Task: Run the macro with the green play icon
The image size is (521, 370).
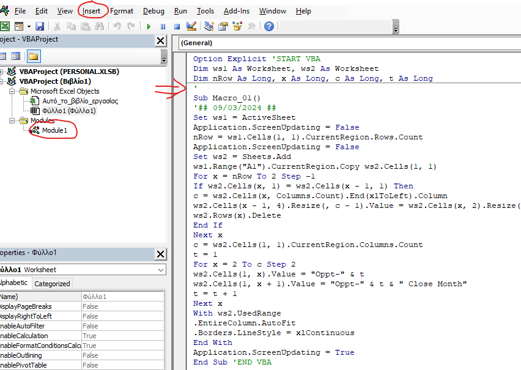Action: (149, 26)
